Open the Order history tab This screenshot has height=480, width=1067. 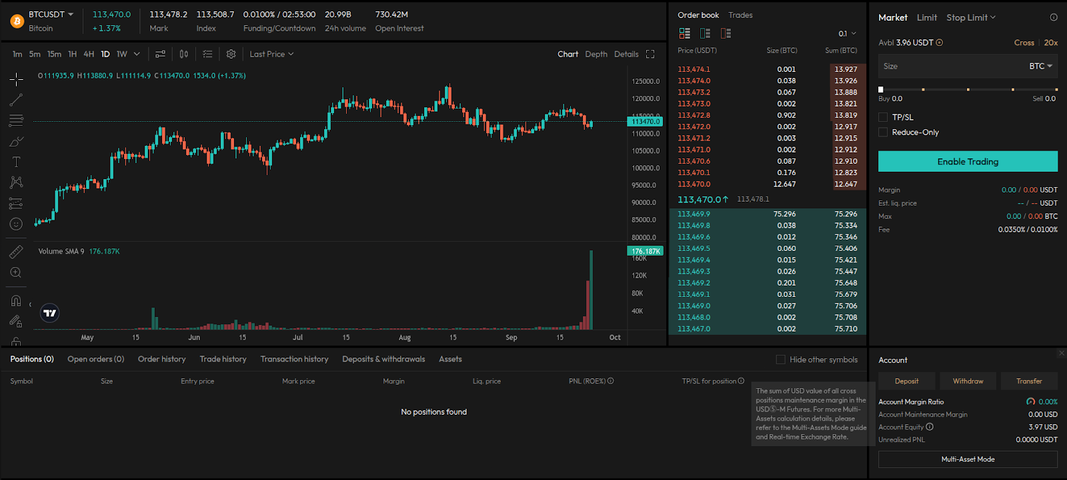click(x=162, y=359)
